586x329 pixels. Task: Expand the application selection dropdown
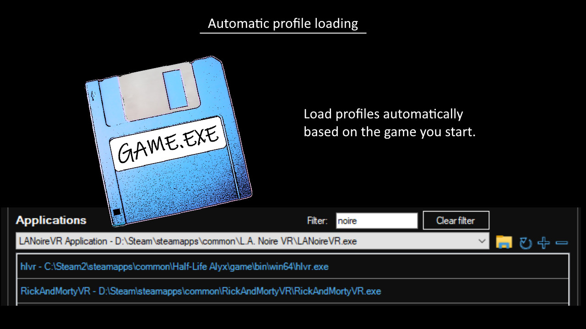pyautogui.click(x=482, y=241)
